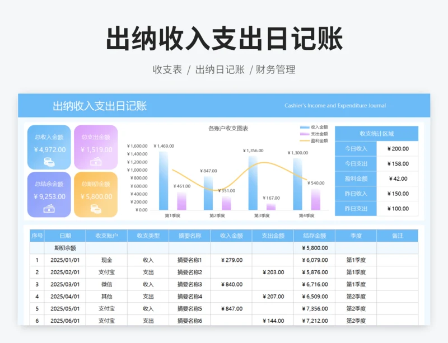The image size is (448, 343).
Task: Click the coins icon under 总收入金额
Action: (49, 162)
